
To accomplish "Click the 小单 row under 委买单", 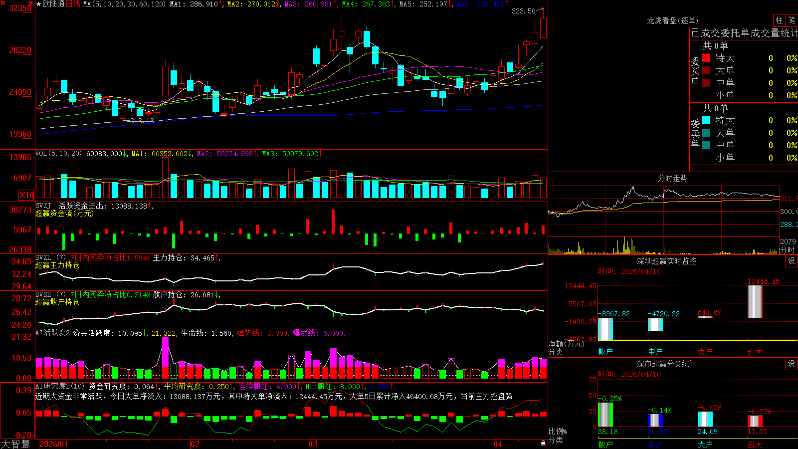I will pos(750,95).
